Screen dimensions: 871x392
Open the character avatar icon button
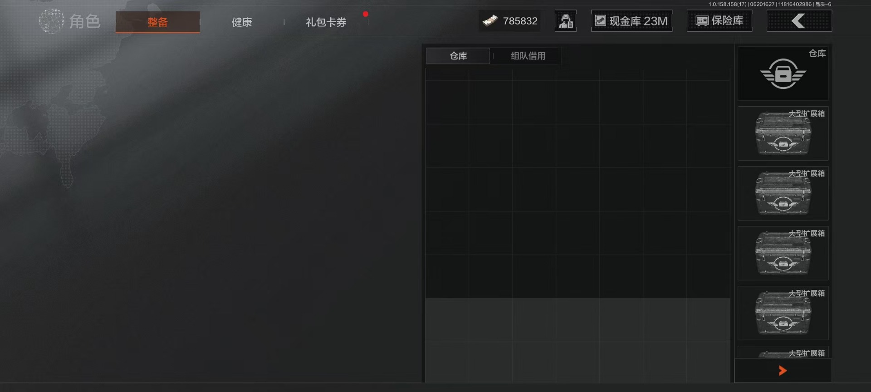[566, 21]
